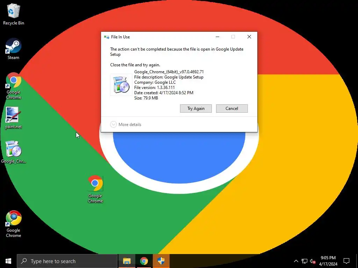This screenshot has width=358, height=268.
Task: Open the Recycle Bin desktop icon
Action: tap(14, 14)
